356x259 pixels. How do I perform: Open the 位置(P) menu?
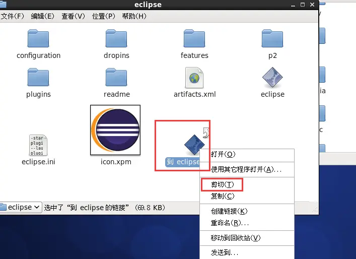coord(104,16)
